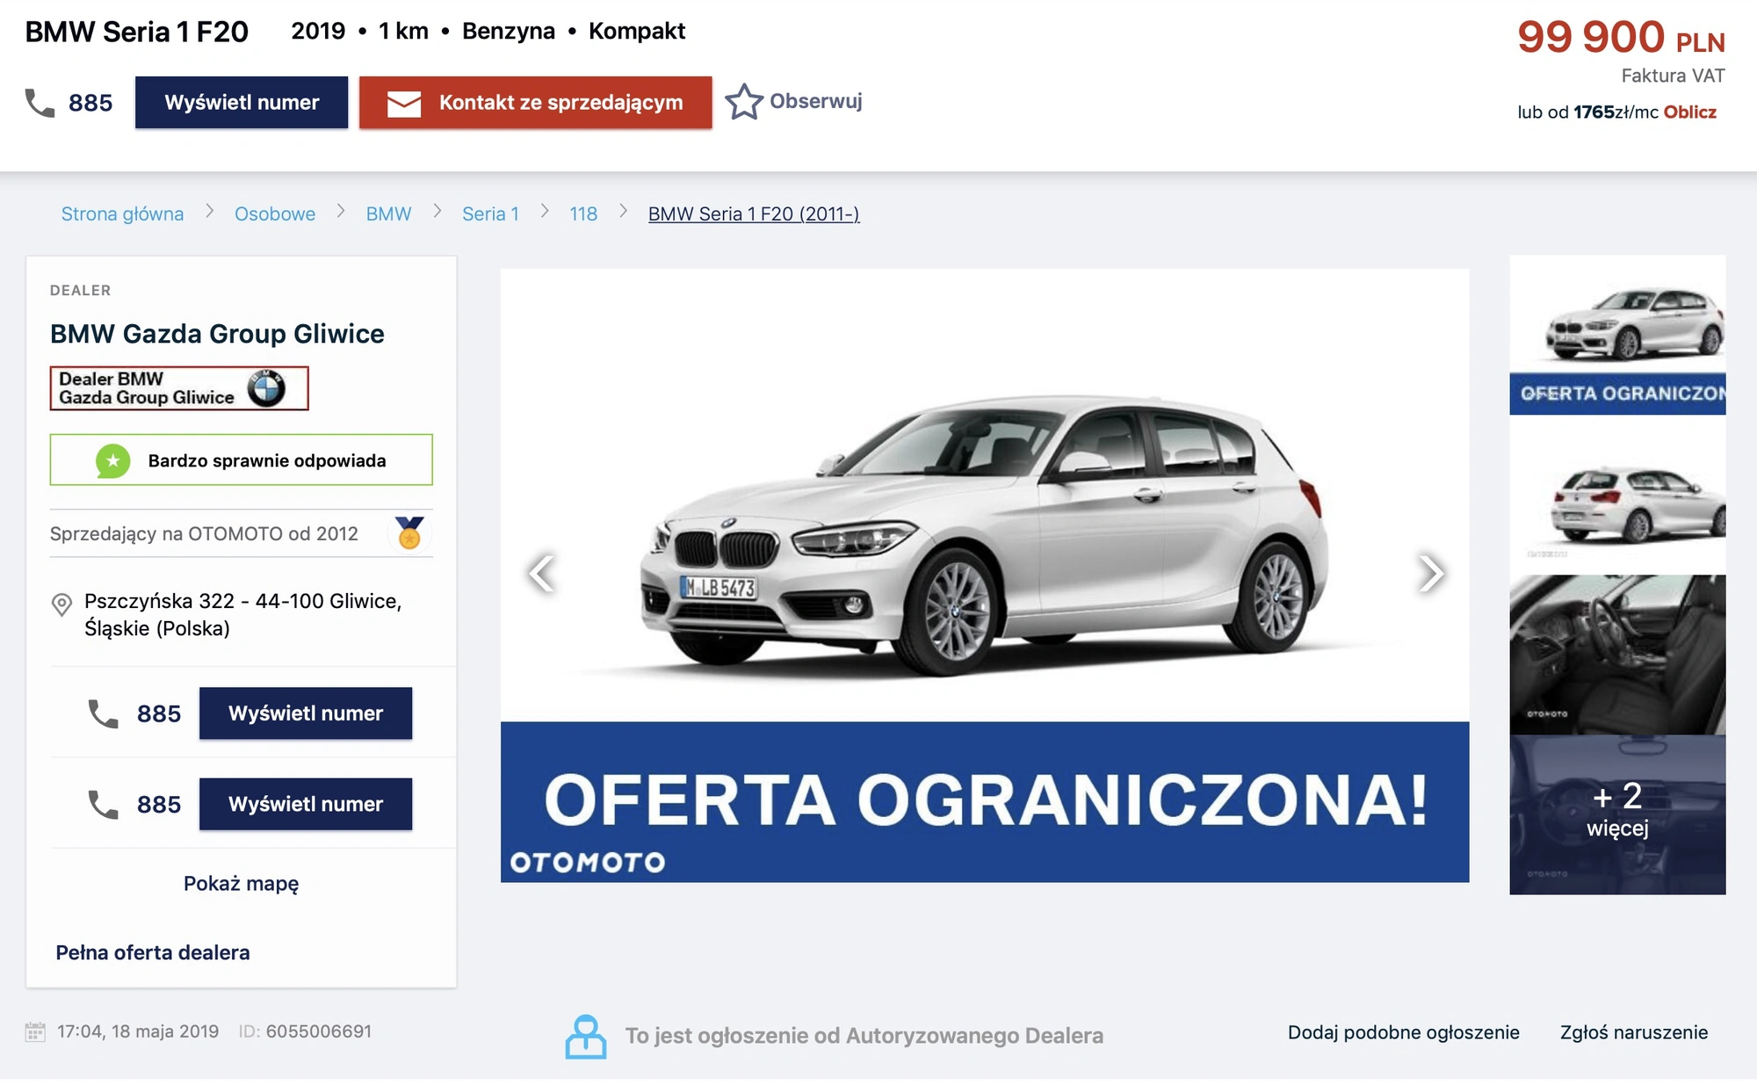Screen dimensions: 1757x1085
Task: Click Obserwuj to watch this listing
Action: tap(815, 101)
